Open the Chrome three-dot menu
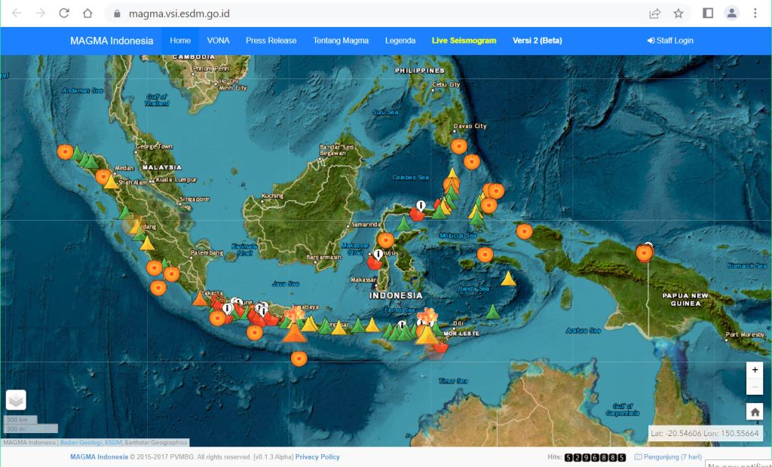Screen dimensions: 772x467 755,14
